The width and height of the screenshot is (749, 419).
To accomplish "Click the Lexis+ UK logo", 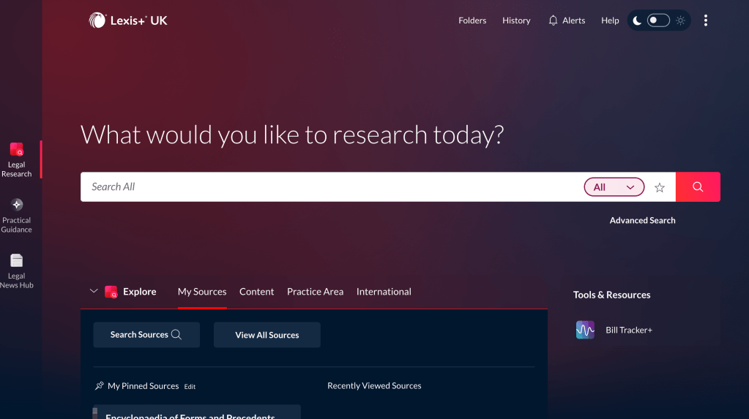I will [x=128, y=20].
